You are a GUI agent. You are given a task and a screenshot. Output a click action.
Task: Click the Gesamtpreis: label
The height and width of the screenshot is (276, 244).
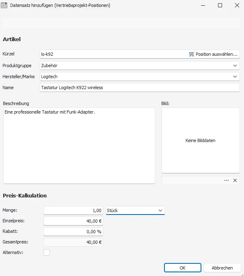point(15,242)
